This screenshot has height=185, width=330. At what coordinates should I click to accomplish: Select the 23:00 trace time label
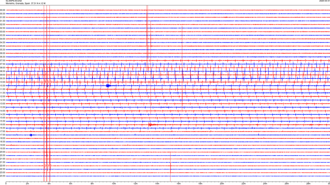3,173
